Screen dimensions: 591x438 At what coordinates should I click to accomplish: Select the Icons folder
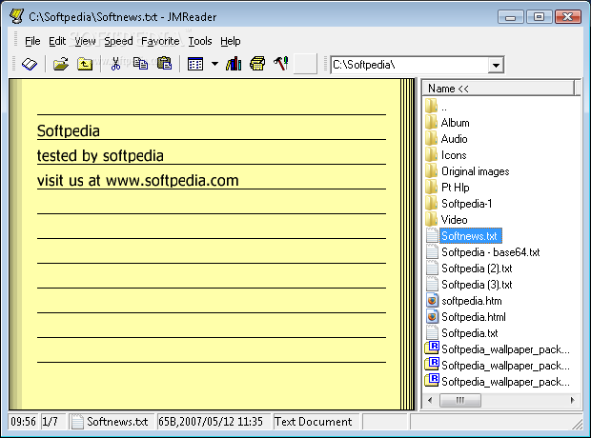[454, 155]
